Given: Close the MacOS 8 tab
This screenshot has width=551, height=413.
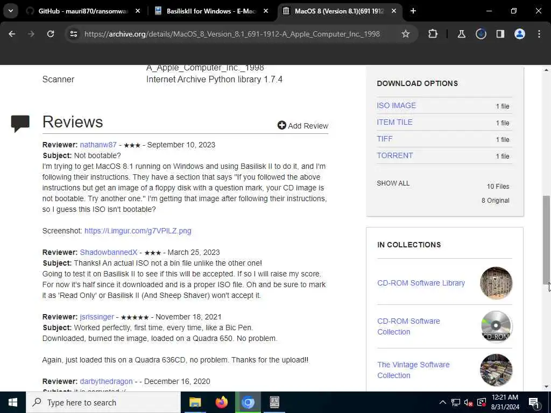Looking at the screenshot, I should (394, 11).
